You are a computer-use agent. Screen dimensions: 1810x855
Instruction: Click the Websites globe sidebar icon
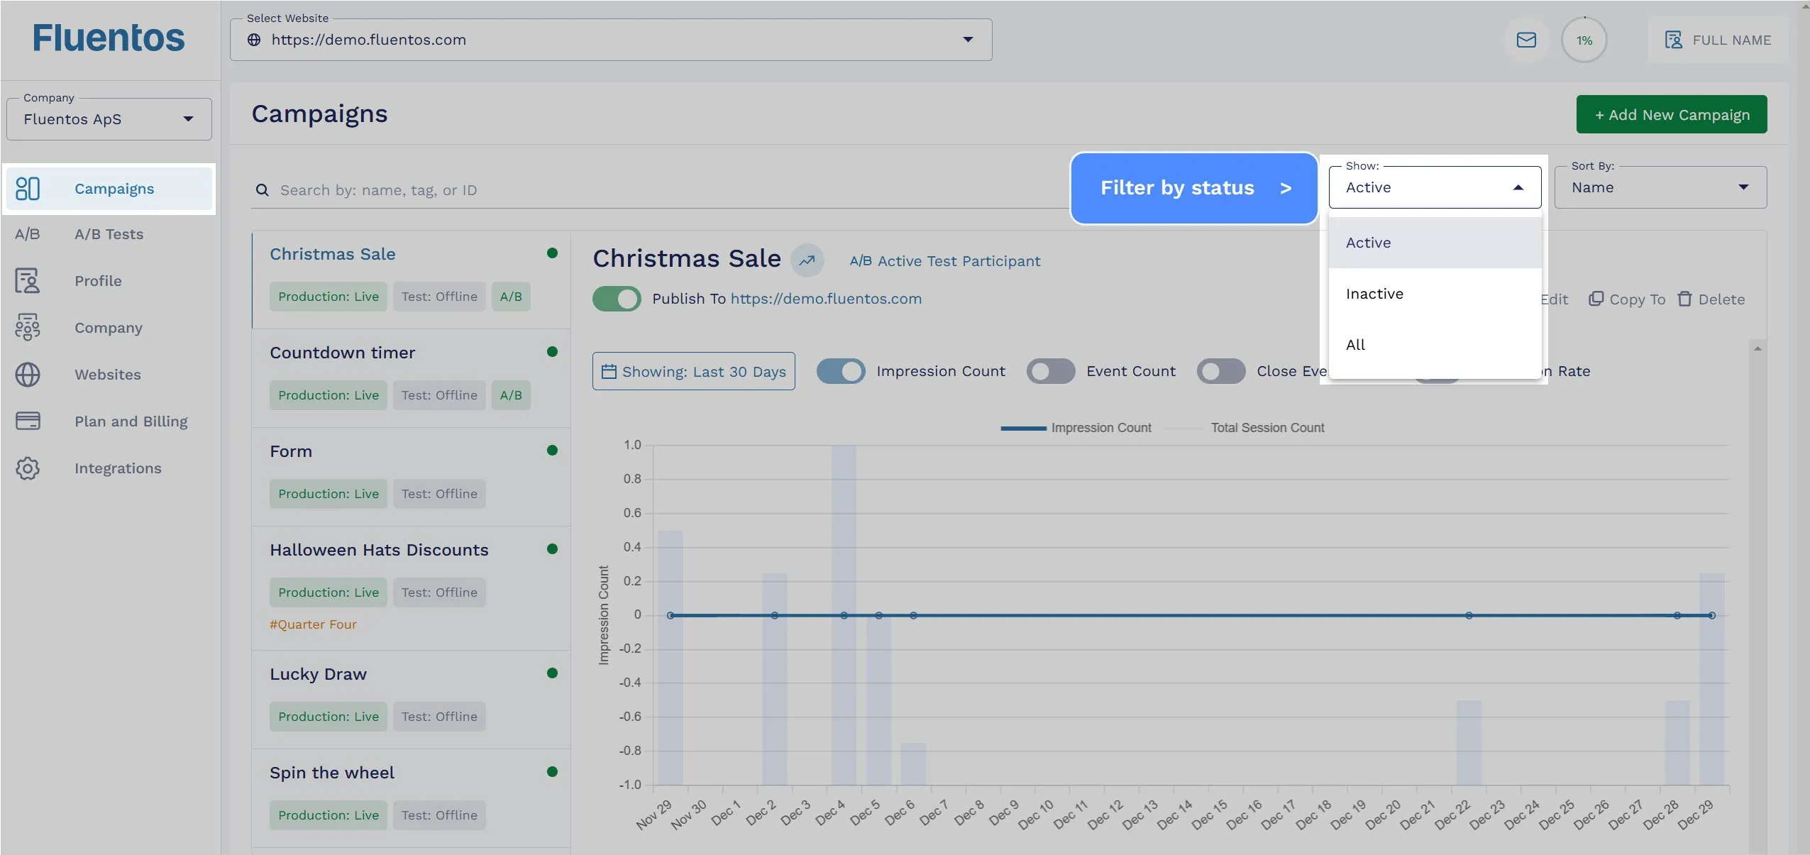tap(28, 375)
